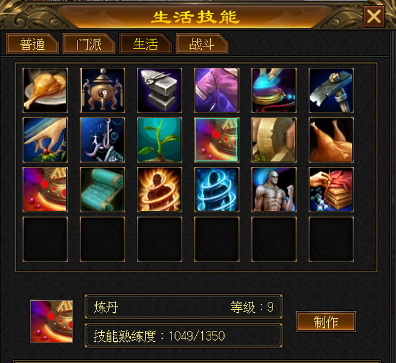Viewport: 396px width, 363px height.
Task: Select the bronze tripod cauldron skill icon
Action: (x=102, y=90)
